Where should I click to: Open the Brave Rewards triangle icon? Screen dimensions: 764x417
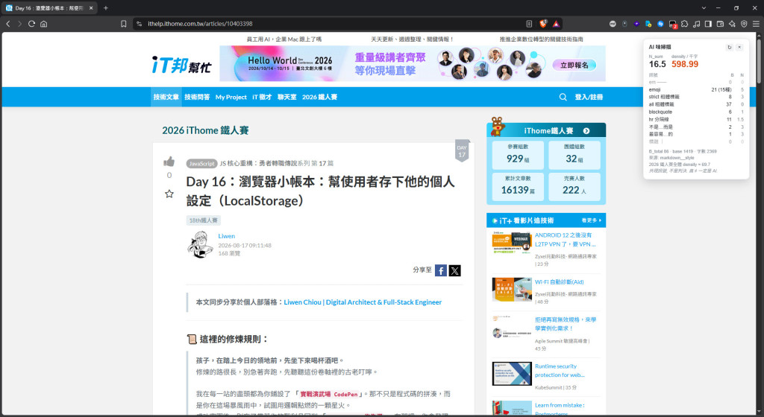556,23
